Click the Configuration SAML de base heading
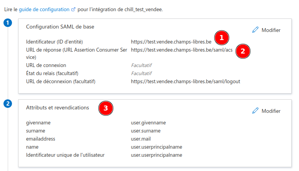The image size is (299, 171). coord(60,27)
